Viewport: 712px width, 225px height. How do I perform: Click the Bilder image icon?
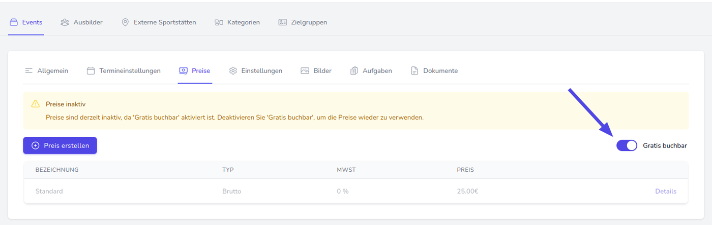[305, 71]
